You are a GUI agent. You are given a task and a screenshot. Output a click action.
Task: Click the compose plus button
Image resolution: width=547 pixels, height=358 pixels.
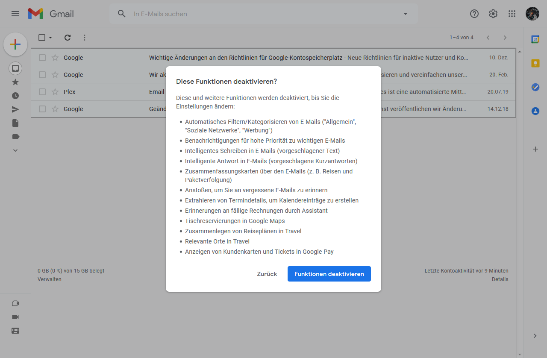pyautogui.click(x=15, y=44)
